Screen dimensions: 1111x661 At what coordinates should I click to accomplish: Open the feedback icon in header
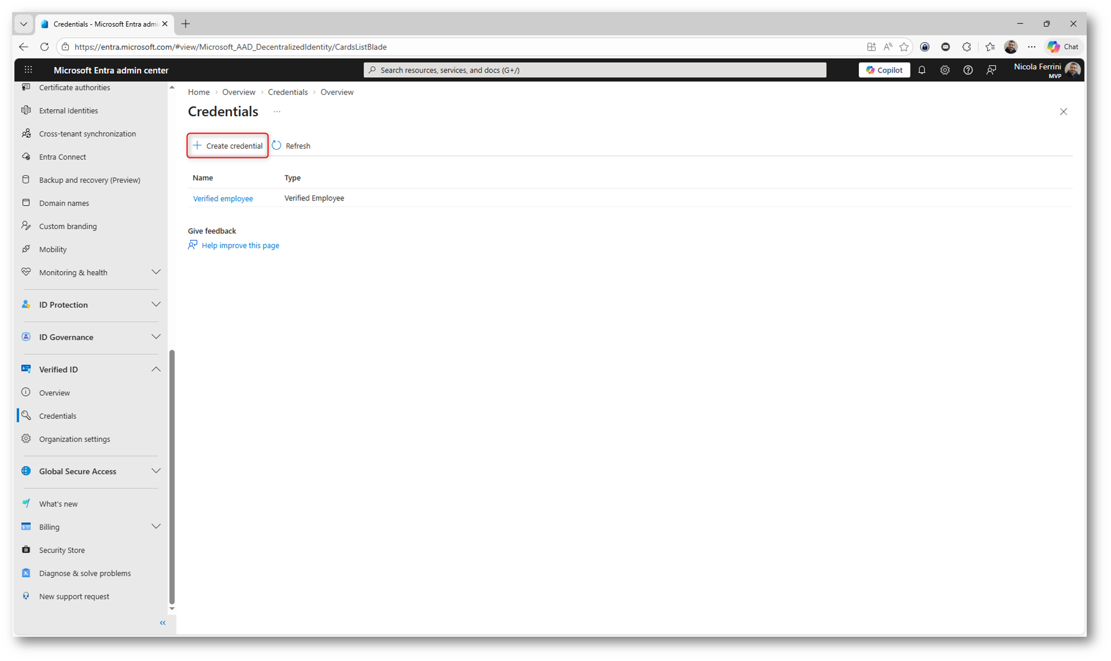coord(991,70)
